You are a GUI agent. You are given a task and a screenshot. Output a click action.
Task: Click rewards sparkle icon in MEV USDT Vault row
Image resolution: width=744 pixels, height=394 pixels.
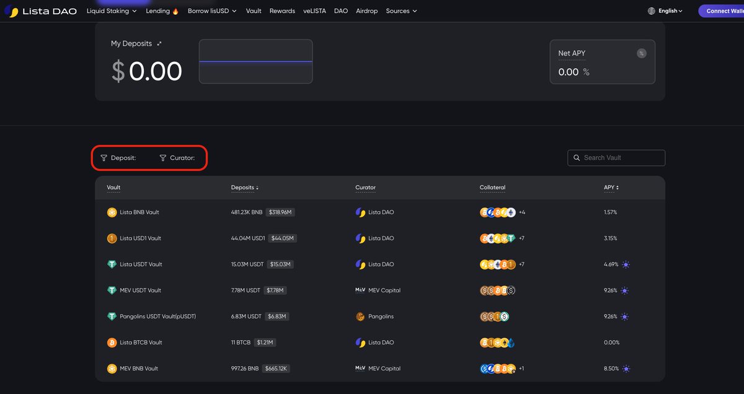[x=626, y=291]
